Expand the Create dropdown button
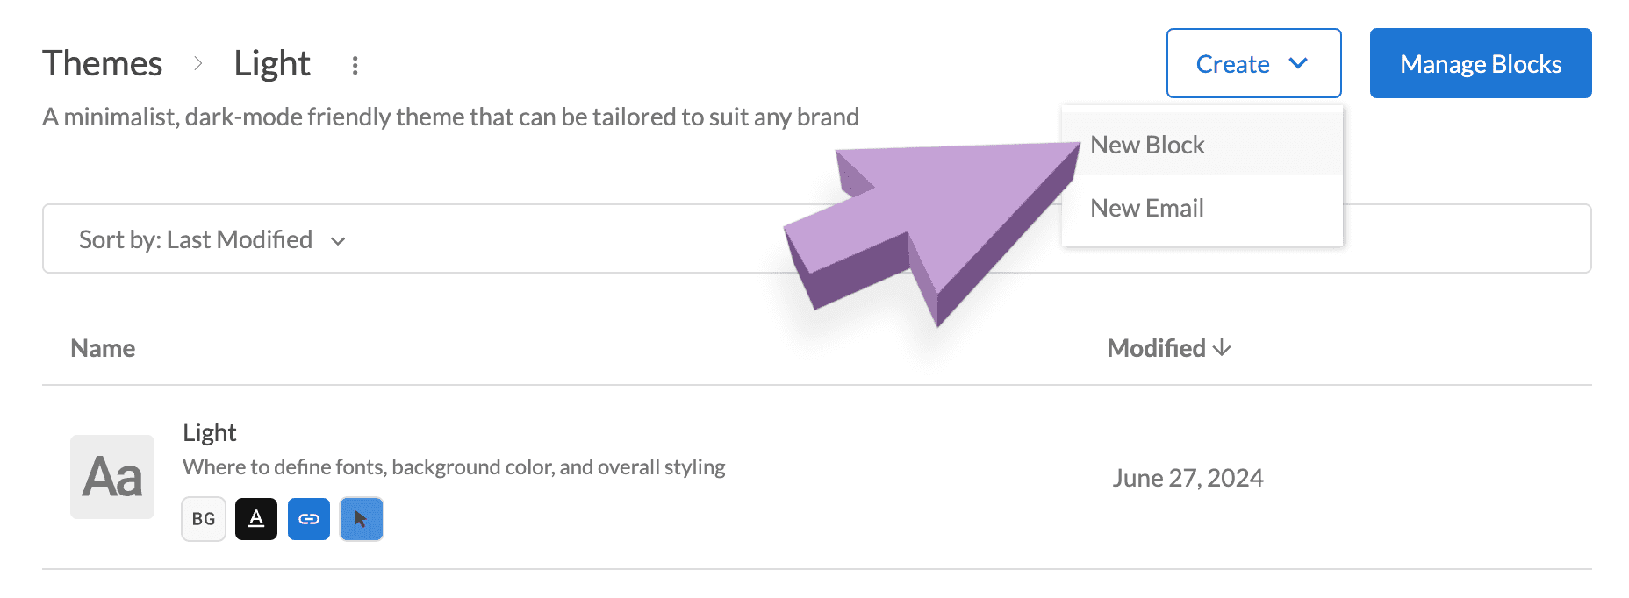This screenshot has height=598, width=1629. [1253, 64]
